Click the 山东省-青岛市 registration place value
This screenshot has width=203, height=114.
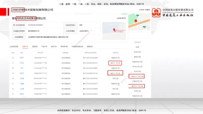[x=84, y=31]
